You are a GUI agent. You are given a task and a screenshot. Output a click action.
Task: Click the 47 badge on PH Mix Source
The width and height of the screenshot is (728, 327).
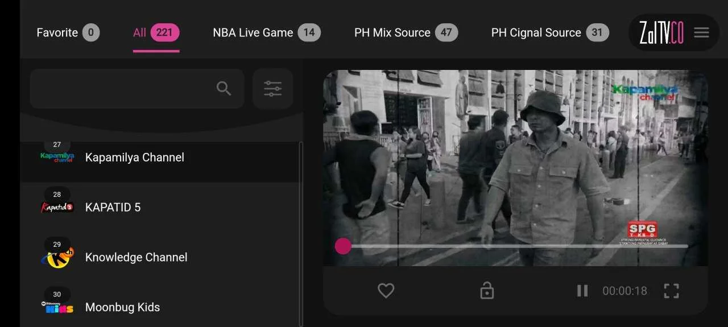tap(446, 32)
